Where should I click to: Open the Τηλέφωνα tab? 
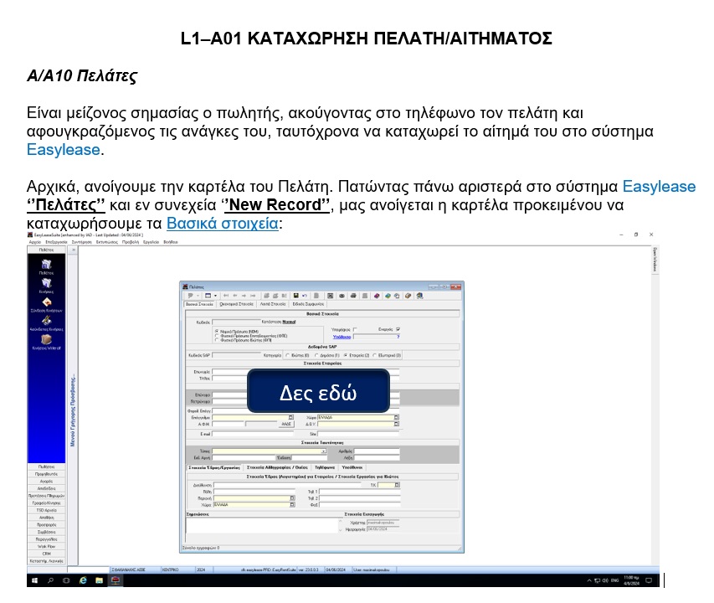[x=324, y=466]
